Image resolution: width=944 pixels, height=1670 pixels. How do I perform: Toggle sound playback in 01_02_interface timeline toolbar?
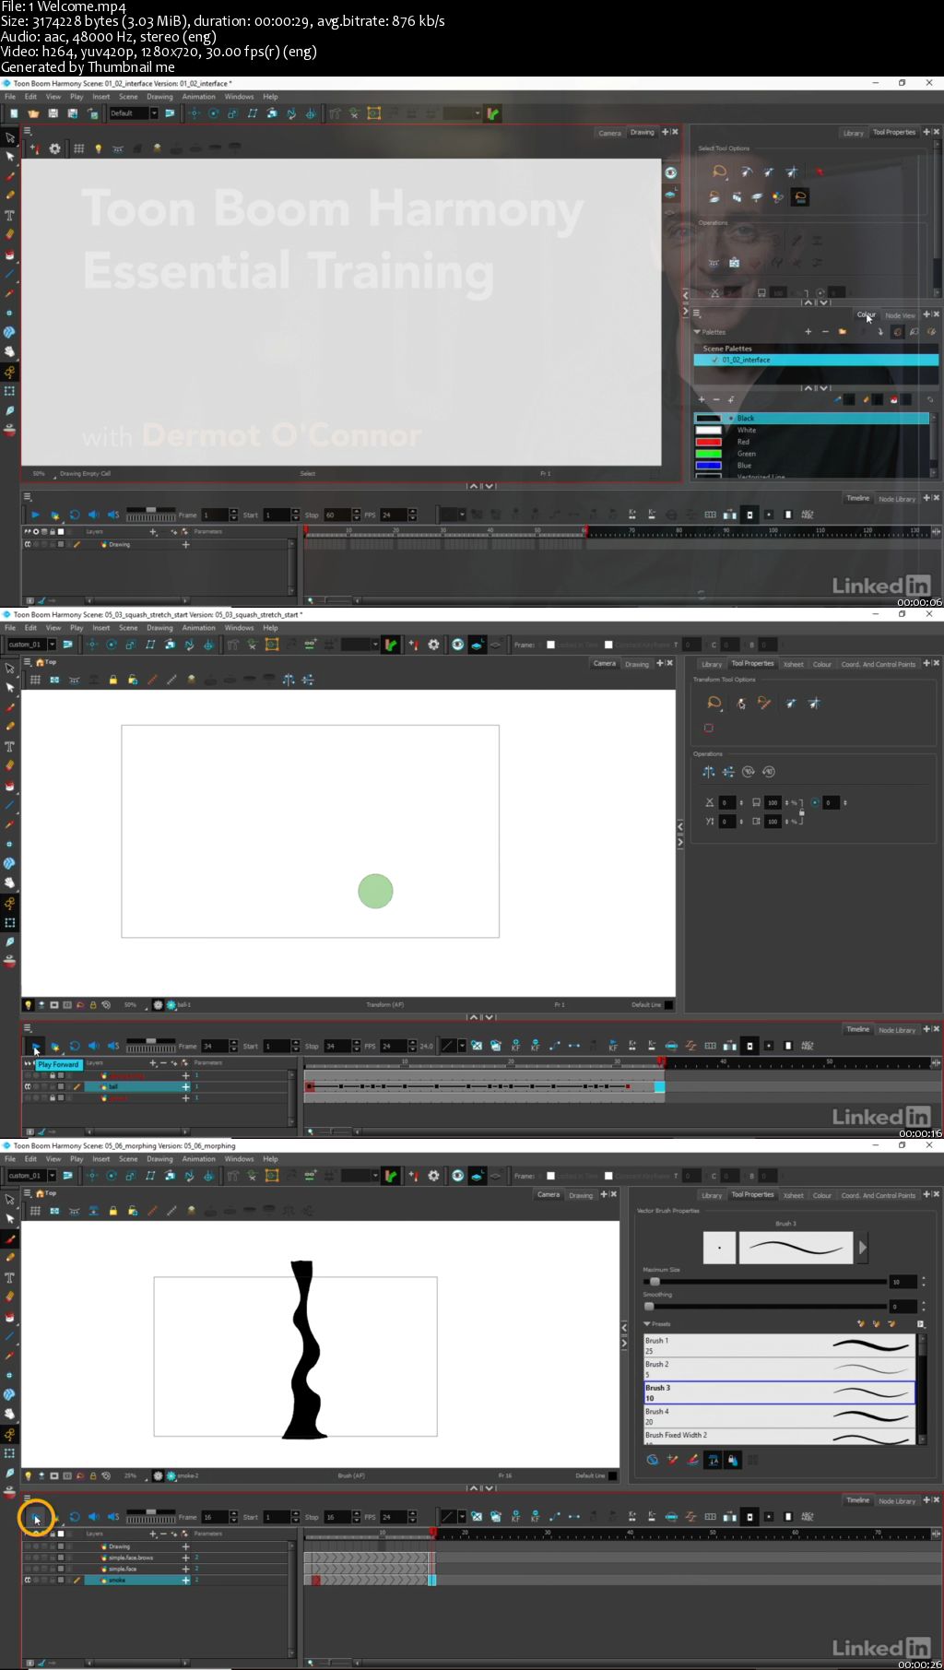pyautogui.click(x=94, y=515)
